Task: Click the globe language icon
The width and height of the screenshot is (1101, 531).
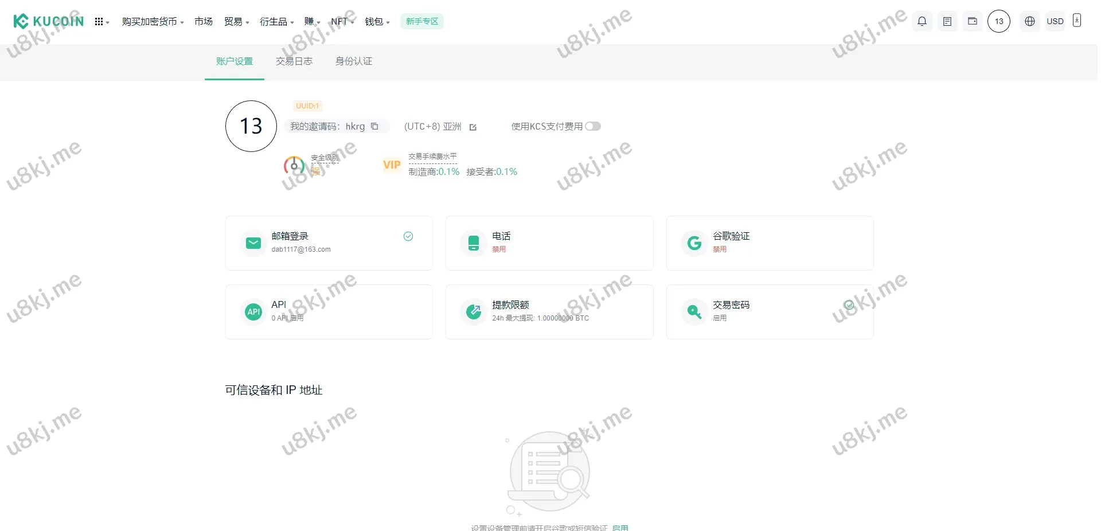Action: tap(1029, 21)
